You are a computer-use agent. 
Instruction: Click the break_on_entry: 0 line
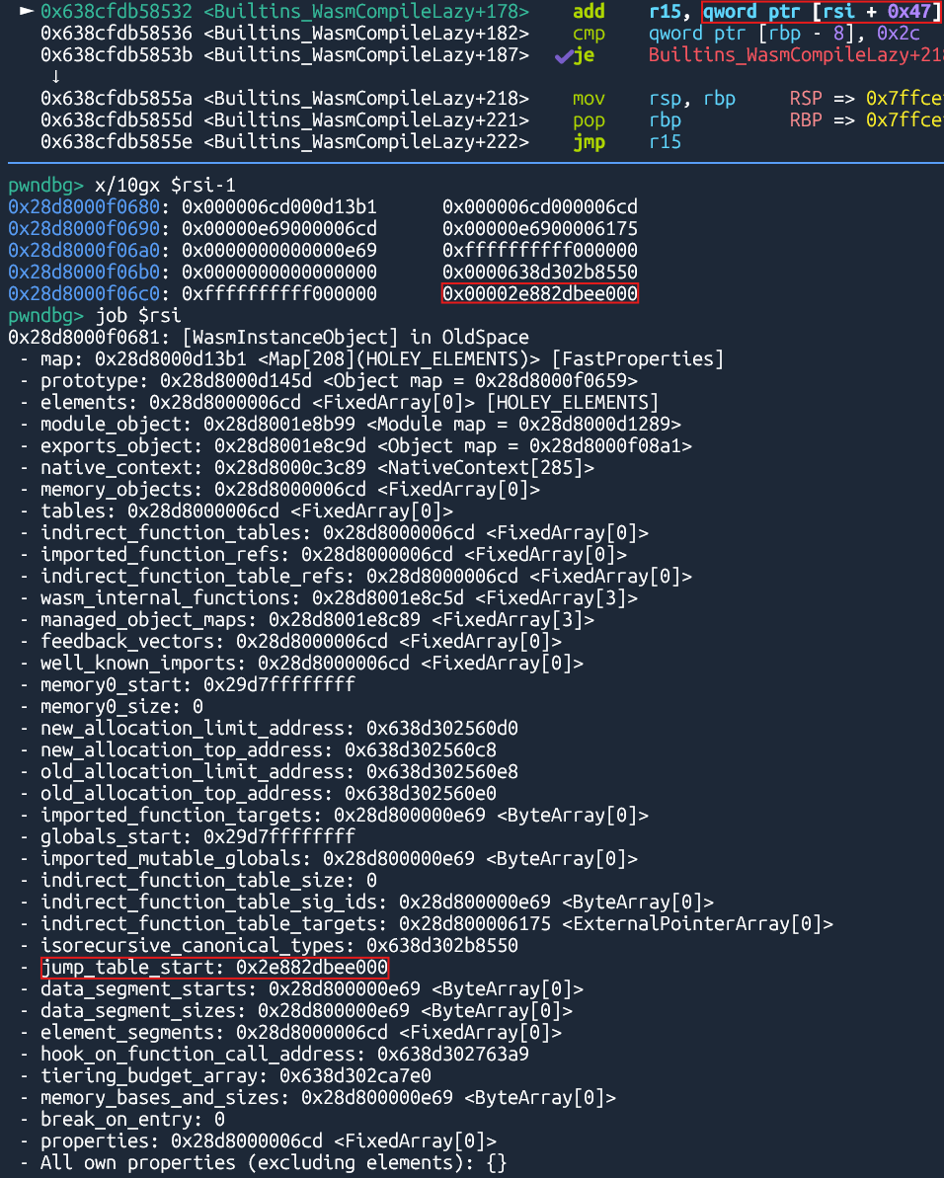click(x=132, y=1120)
